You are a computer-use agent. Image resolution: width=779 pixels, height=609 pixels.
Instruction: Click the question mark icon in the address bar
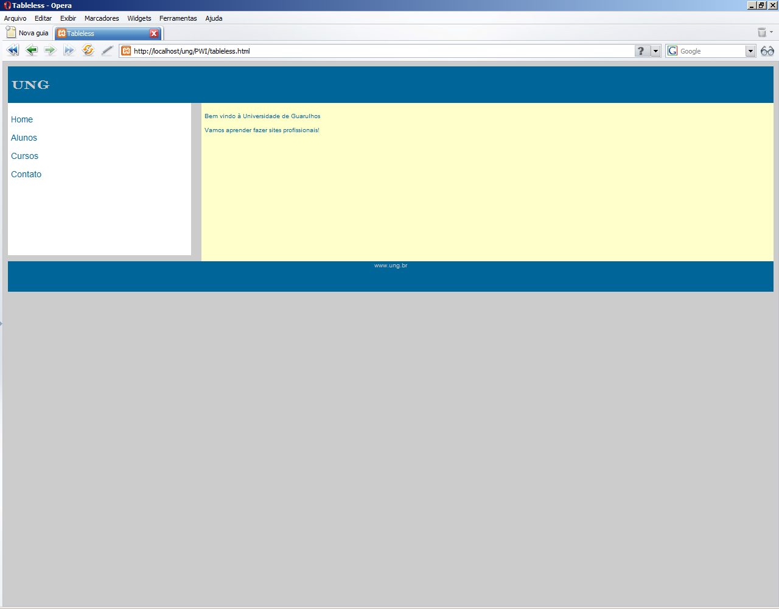(641, 51)
